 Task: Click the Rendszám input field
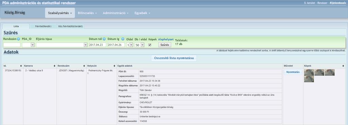[x=12, y=45]
